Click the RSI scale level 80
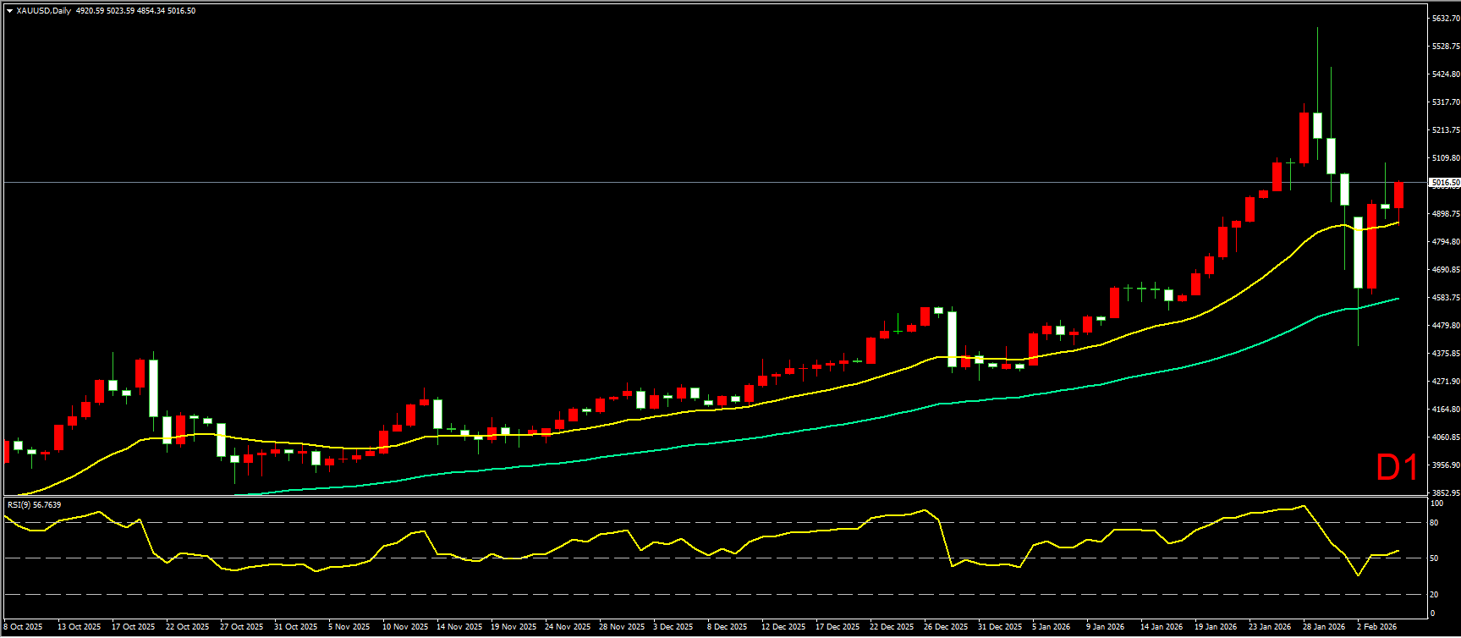This screenshot has width=1461, height=638. point(1433,523)
